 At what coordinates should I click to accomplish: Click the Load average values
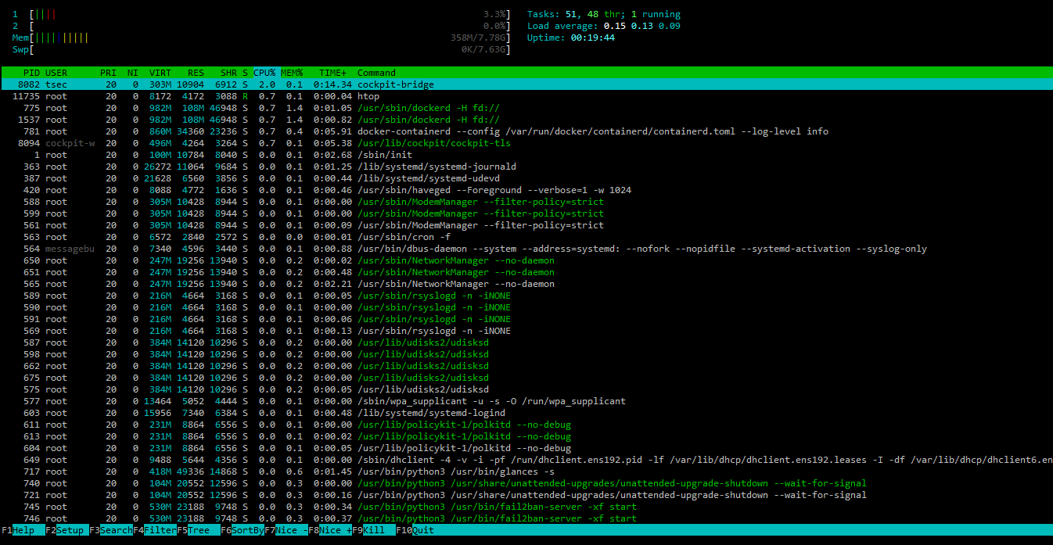(642, 26)
